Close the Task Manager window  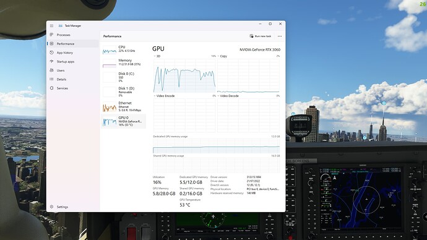280,24
